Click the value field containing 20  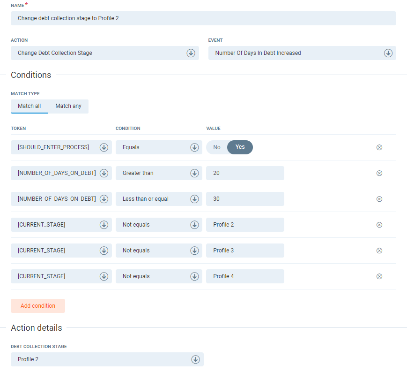[x=245, y=173]
